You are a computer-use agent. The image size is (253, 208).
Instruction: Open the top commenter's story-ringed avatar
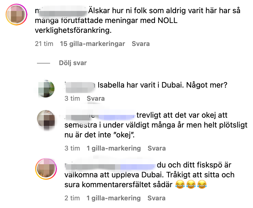click(x=16, y=15)
